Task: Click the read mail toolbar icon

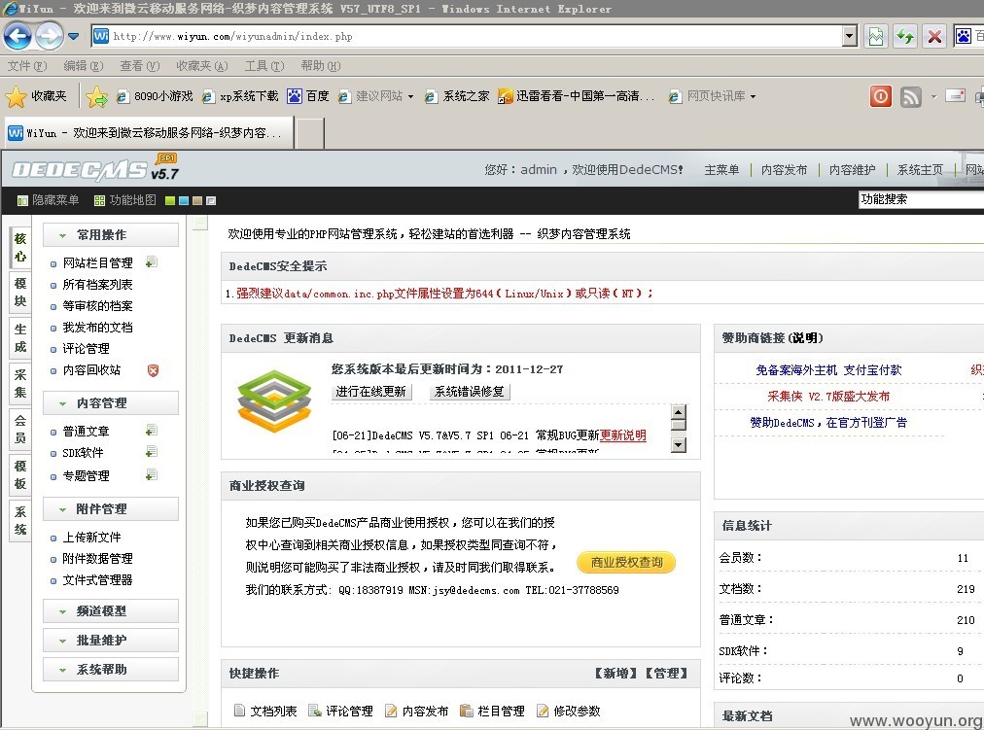Action: tap(955, 96)
